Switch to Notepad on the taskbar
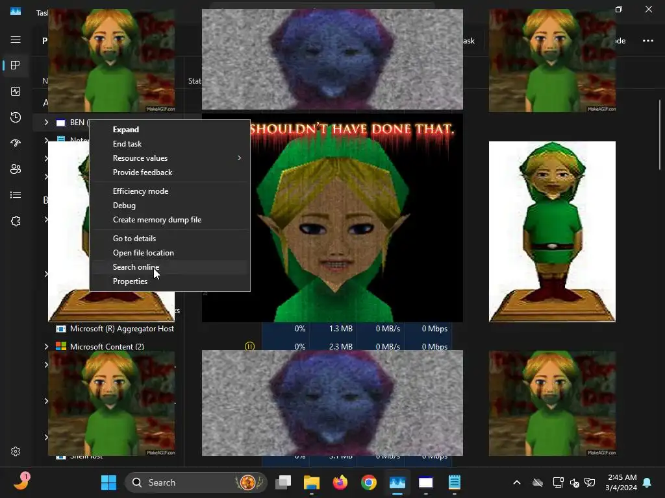 (x=454, y=482)
